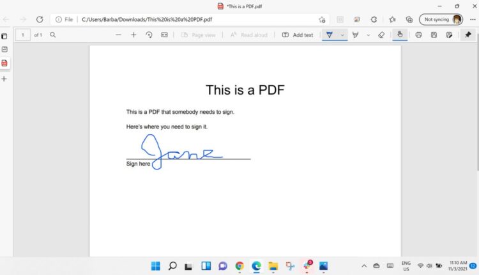Viewport: 479px width, 275px height.
Task: Select the Draw pen tool
Action: (330, 35)
